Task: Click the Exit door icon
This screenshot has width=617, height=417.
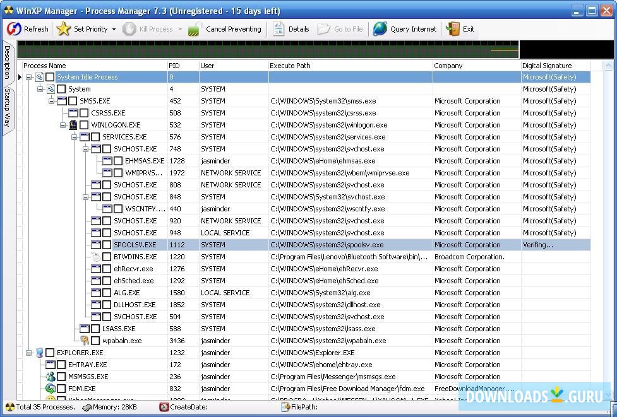Action: click(x=453, y=28)
